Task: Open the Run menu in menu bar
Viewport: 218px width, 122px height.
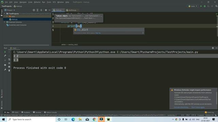Action: [x=44, y=2]
